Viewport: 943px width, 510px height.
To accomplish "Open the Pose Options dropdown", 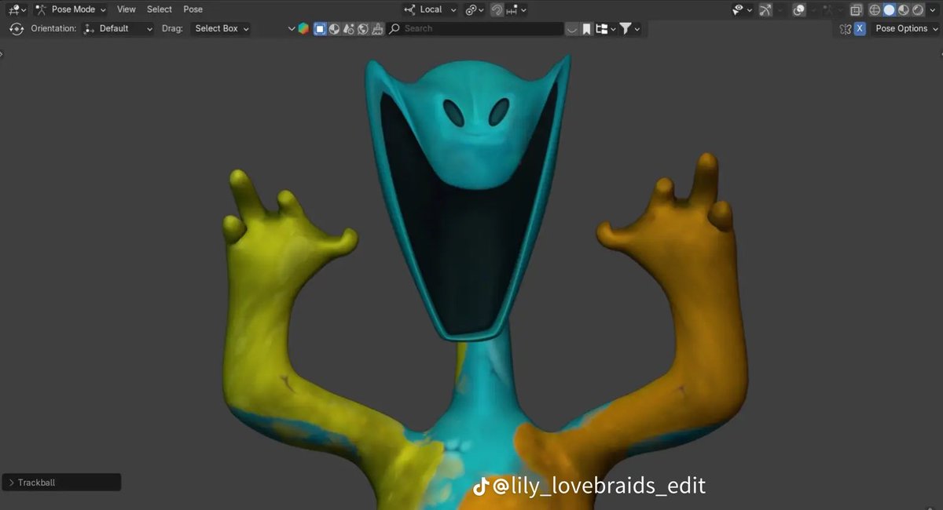I will (906, 28).
